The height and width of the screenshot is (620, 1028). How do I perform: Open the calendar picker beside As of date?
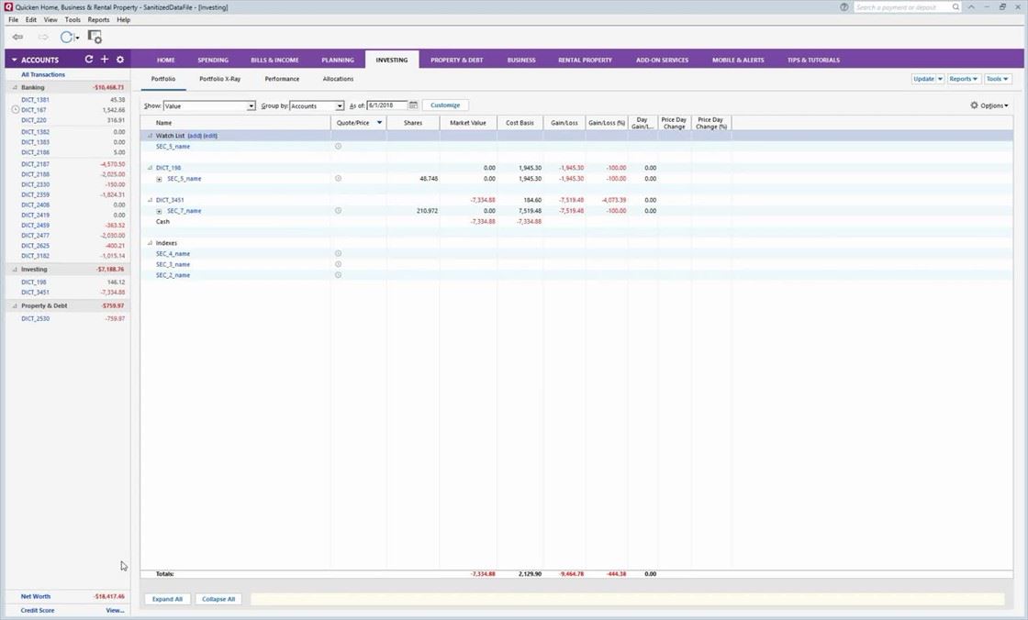[x=413, y=105]
